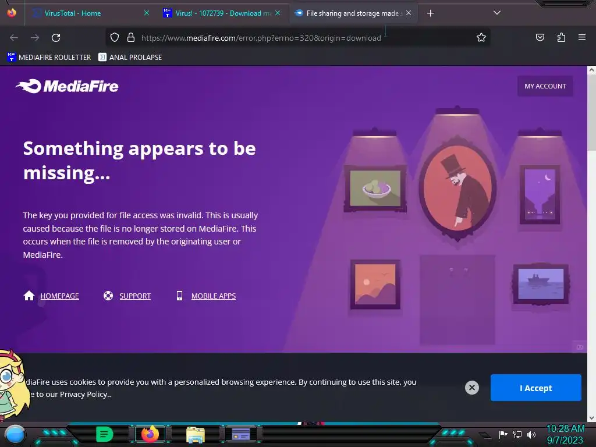Follow the SUPPORT link
596x447 pixels.
(135, 296)
